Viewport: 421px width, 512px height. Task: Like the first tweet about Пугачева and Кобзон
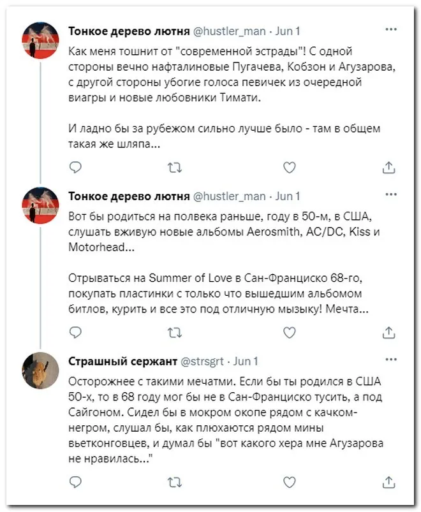click(x=289, y=167)
